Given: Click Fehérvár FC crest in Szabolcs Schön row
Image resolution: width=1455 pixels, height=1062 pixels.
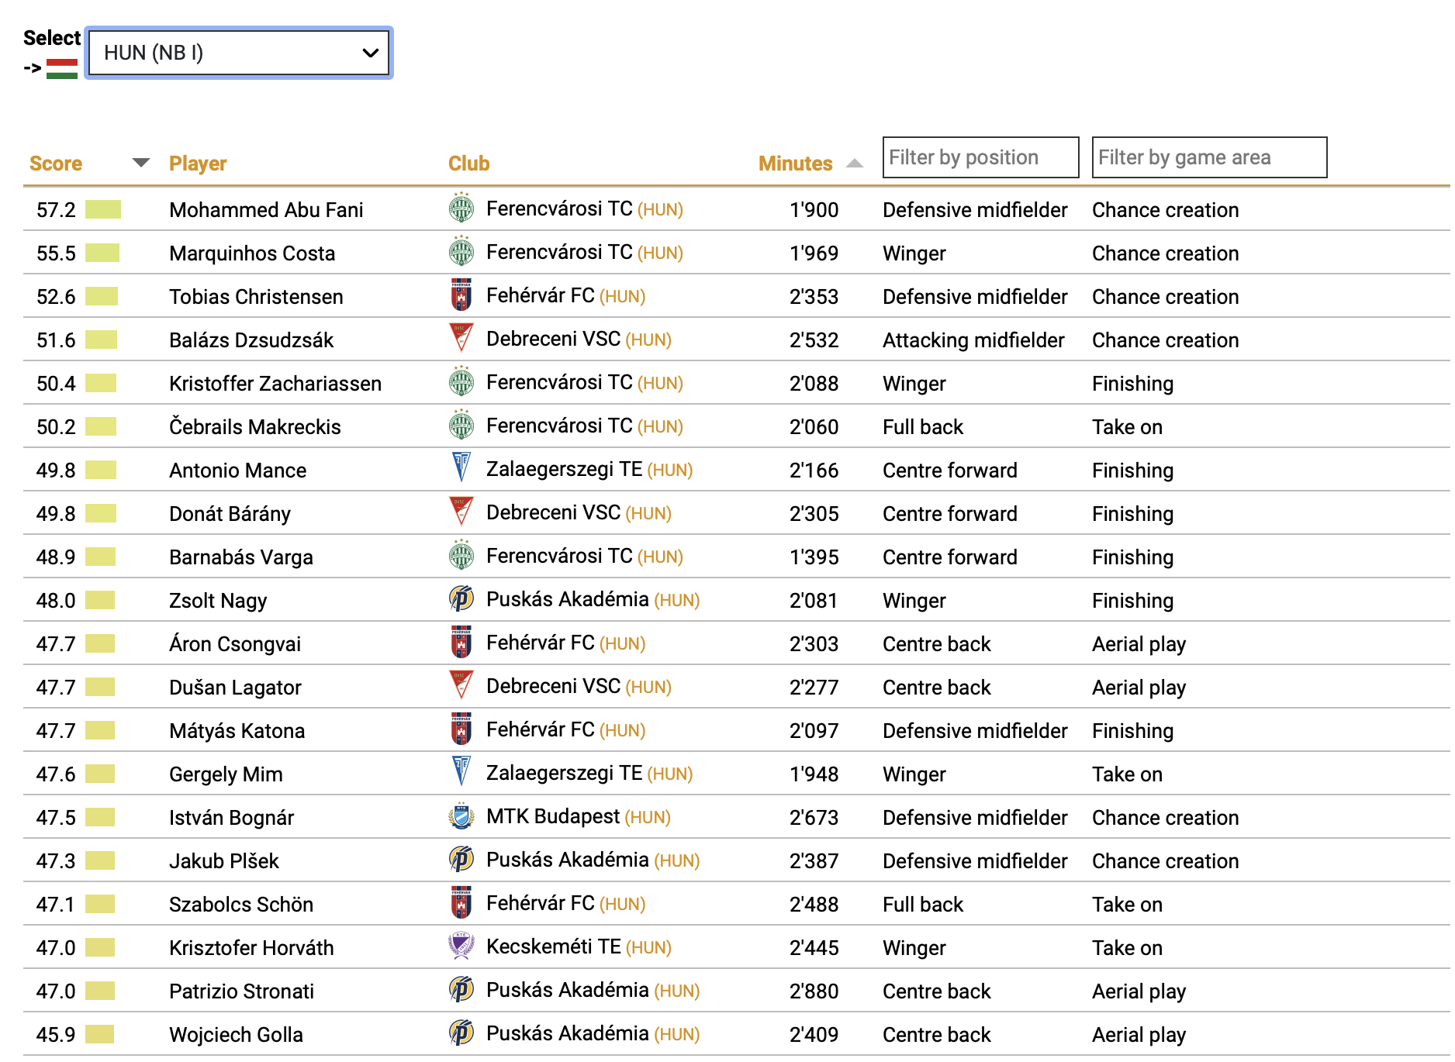Looking at the screenshot, I should [x=461, y=902].
